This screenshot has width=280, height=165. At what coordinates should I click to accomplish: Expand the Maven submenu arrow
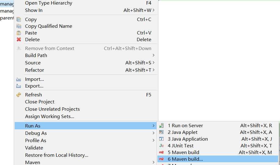click(x=153, y=162)
